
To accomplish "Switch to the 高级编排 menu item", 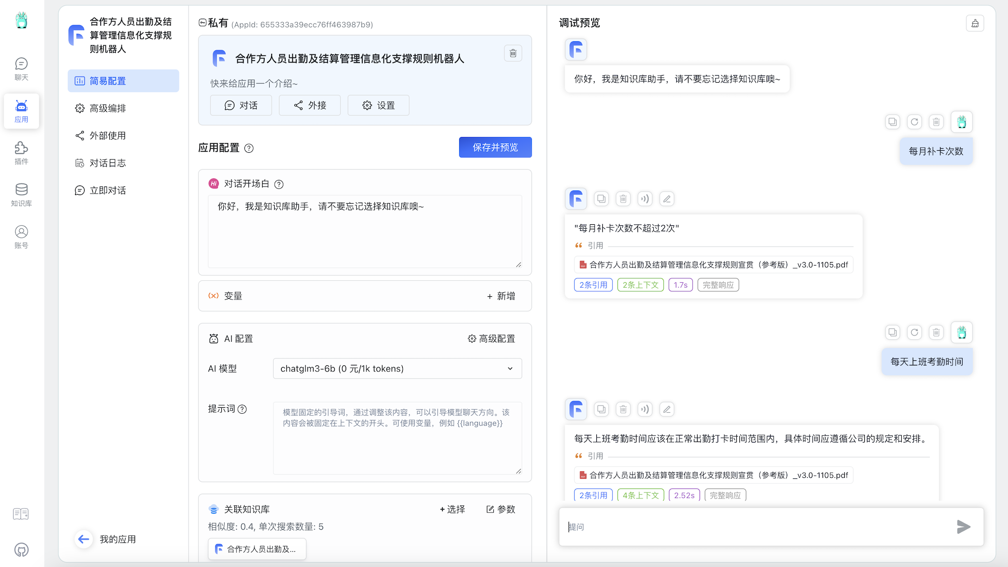I will 107,108.
